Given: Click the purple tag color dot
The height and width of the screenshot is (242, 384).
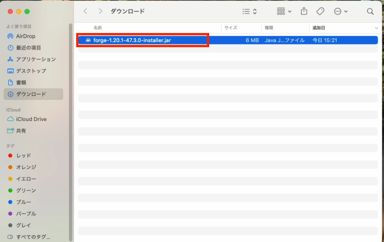Looking at the screenshot, I should point(10,214).
